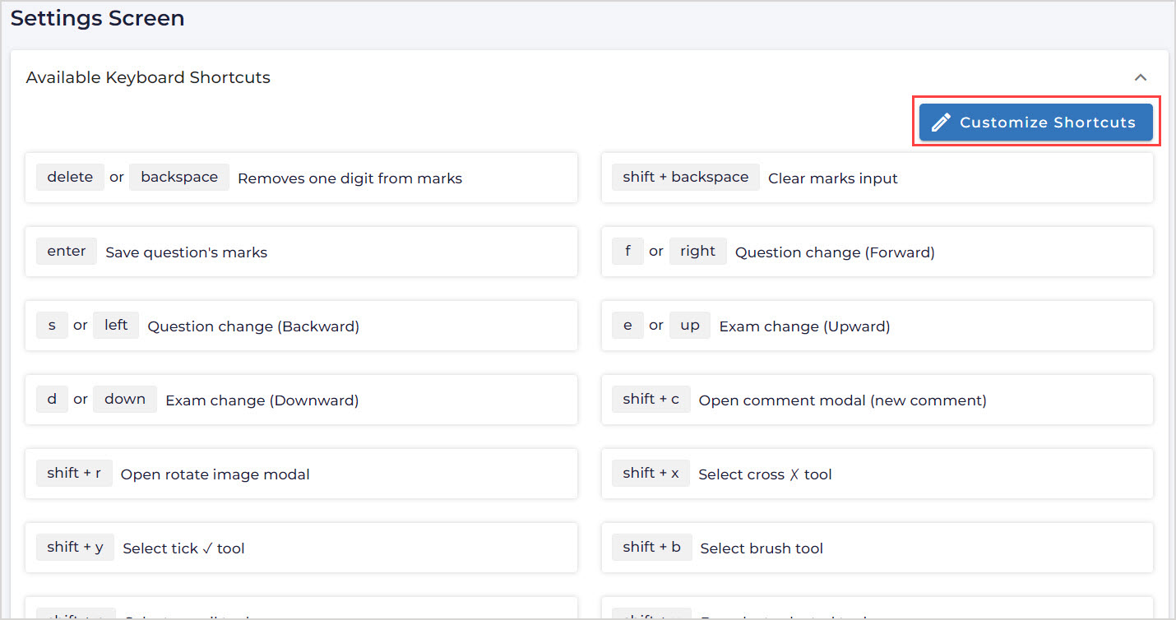Click the delete key badge
The width and height of the screenshot is (1176, 620).
[x=70, y=177]
